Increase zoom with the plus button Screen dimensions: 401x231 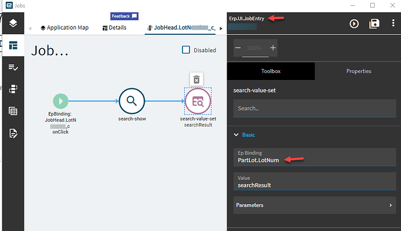(273, 48)
